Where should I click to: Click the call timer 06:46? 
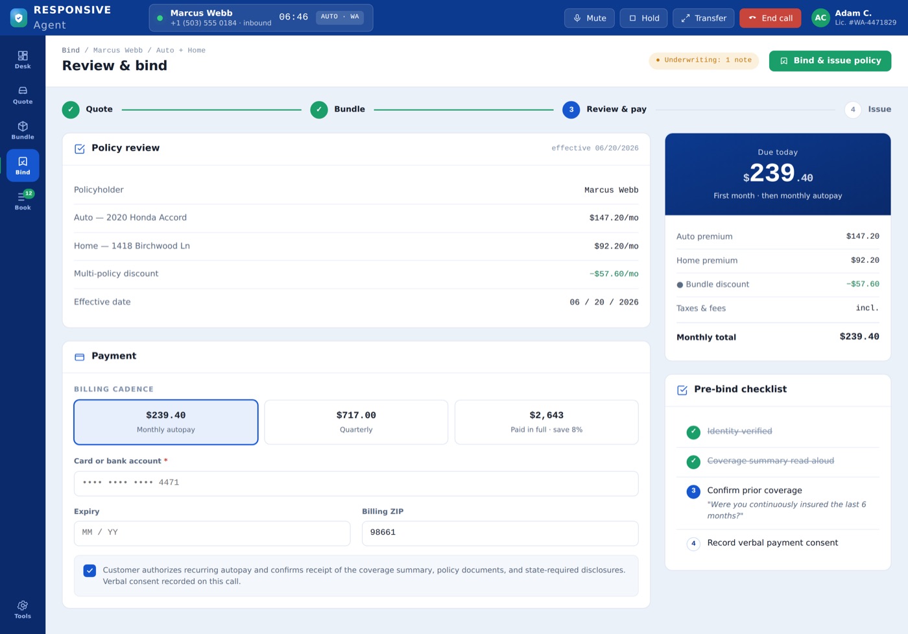coord(294,17)
